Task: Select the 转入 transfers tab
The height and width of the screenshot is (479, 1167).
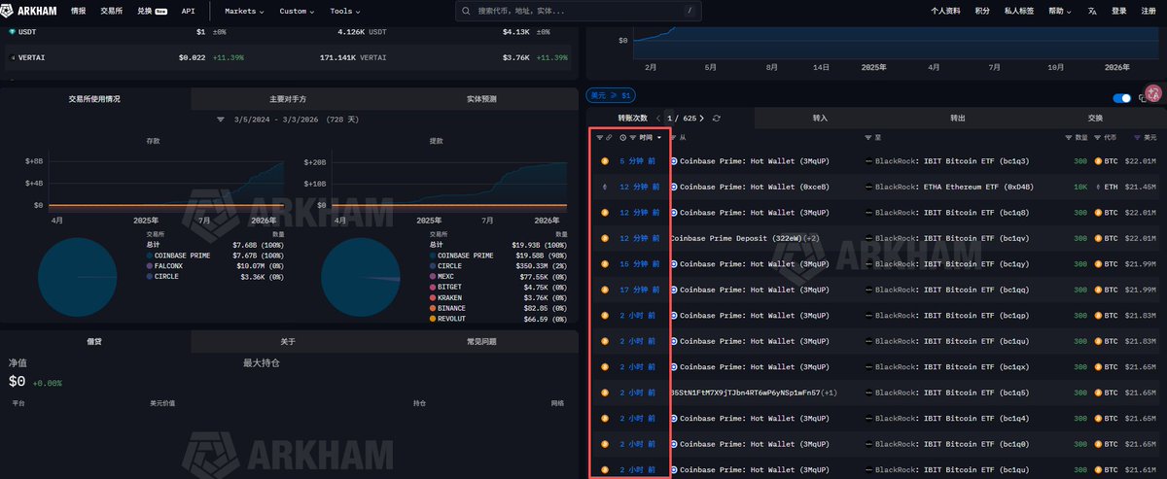Action: click(820, 118)
